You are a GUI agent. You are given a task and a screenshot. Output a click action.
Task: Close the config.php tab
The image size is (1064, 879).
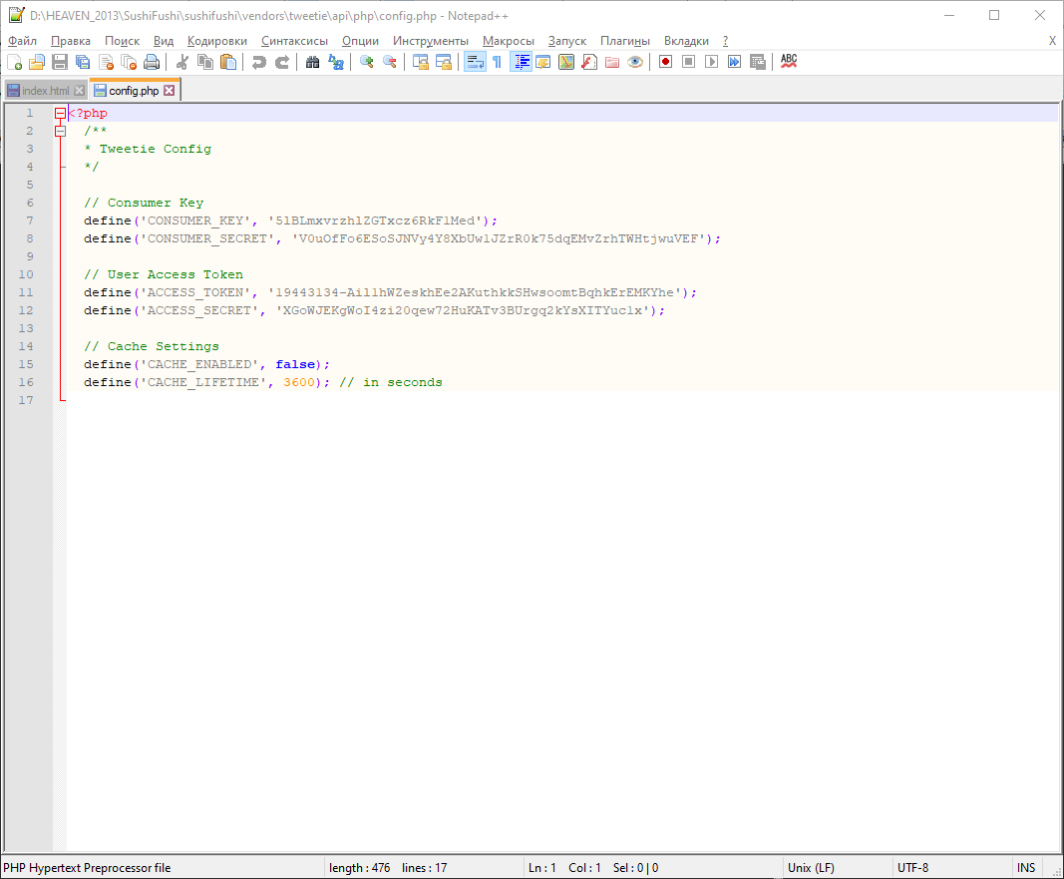pyautogui.click(x=170, y=91)
